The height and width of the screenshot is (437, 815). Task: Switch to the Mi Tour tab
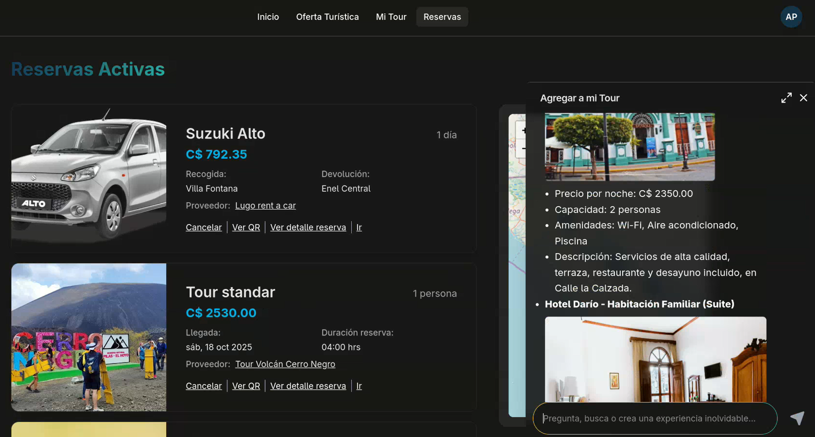pos(391,17)
